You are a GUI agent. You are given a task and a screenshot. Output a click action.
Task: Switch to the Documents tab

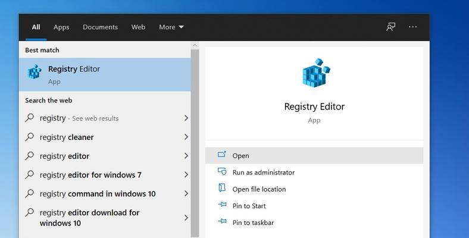coord(100,27)
